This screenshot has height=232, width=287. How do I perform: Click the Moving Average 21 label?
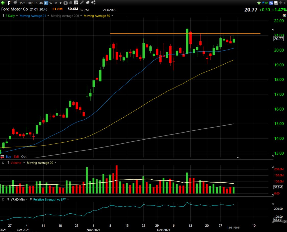click(33, 16)
